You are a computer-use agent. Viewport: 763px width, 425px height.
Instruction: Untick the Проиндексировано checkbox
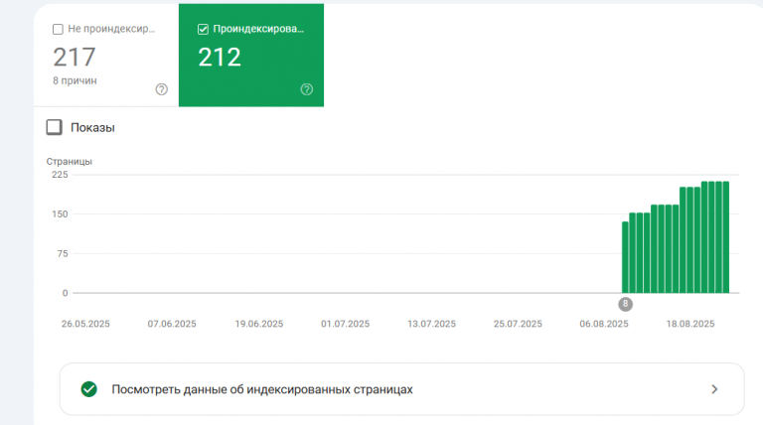click(x=203, y=29)
